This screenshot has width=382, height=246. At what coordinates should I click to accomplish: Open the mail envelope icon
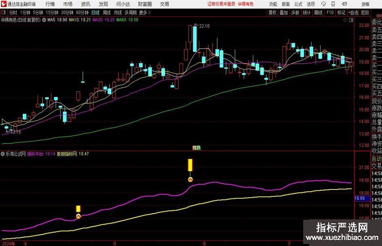coord(344,4)
